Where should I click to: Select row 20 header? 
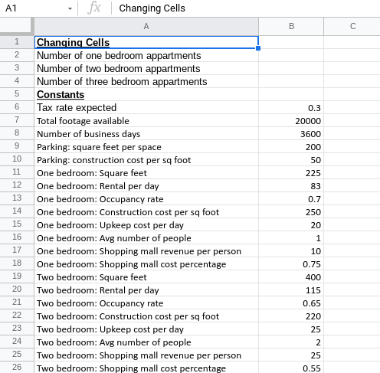coord(17,290)
